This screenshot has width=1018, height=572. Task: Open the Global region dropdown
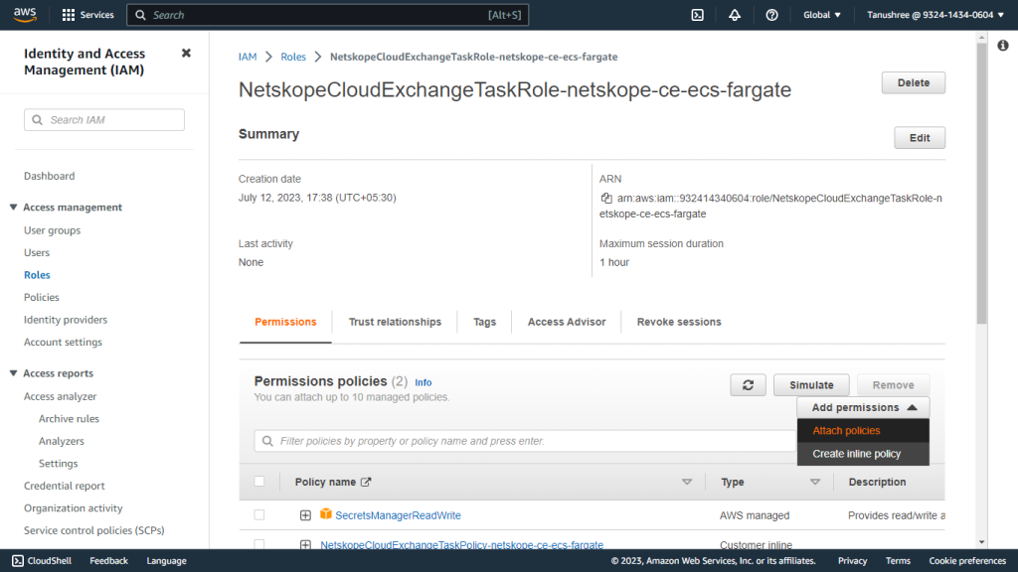point(822,15)
